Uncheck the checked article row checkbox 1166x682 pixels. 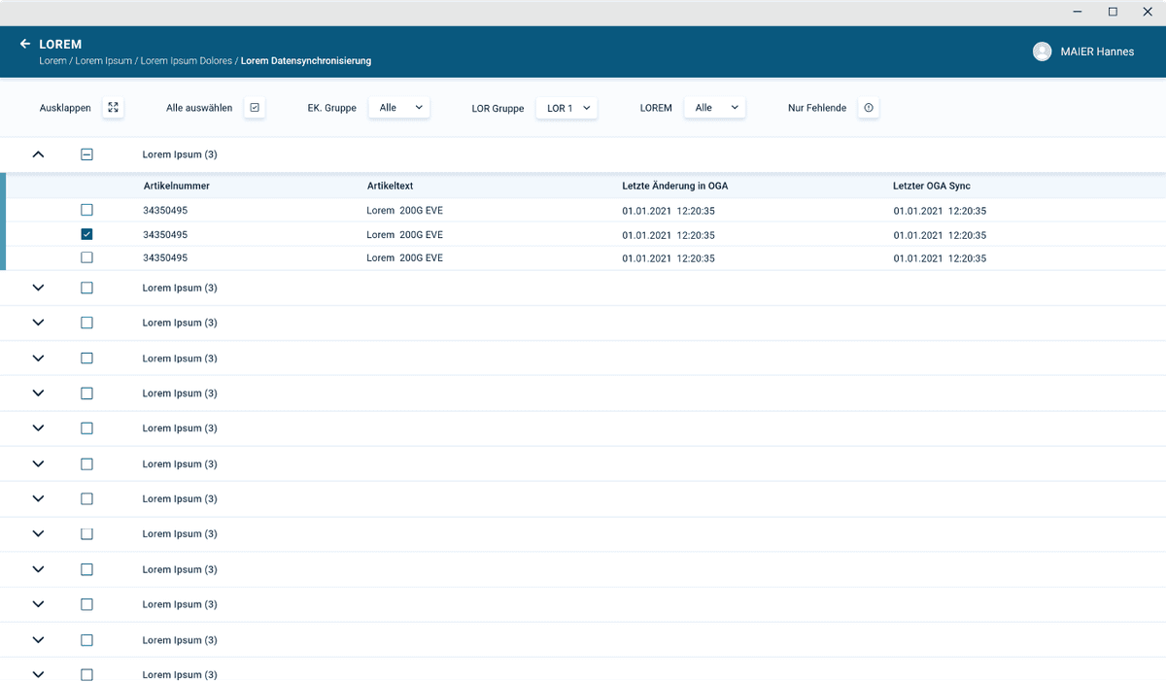(86, 234)
